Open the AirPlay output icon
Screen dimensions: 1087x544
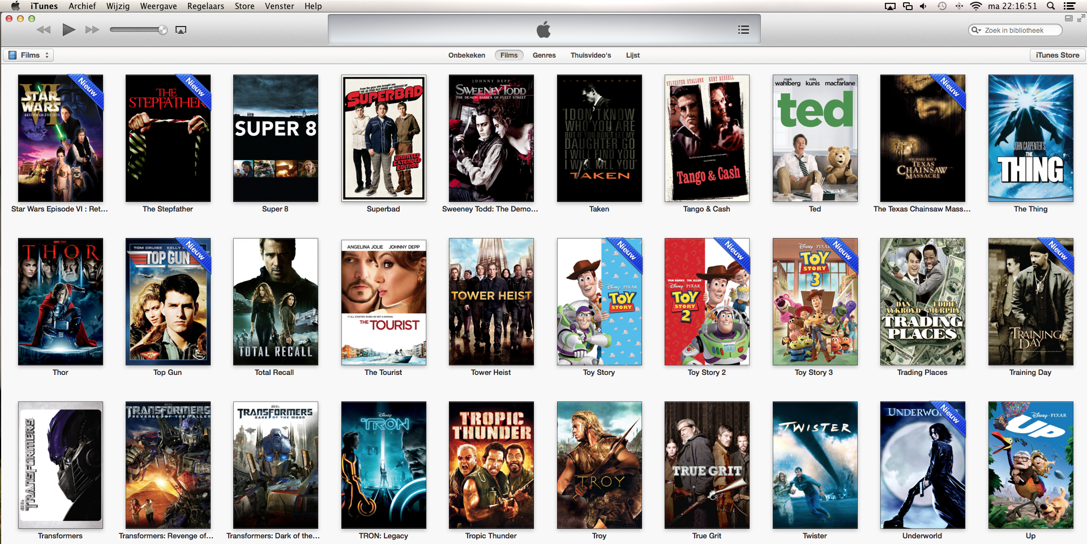point(181,30)
